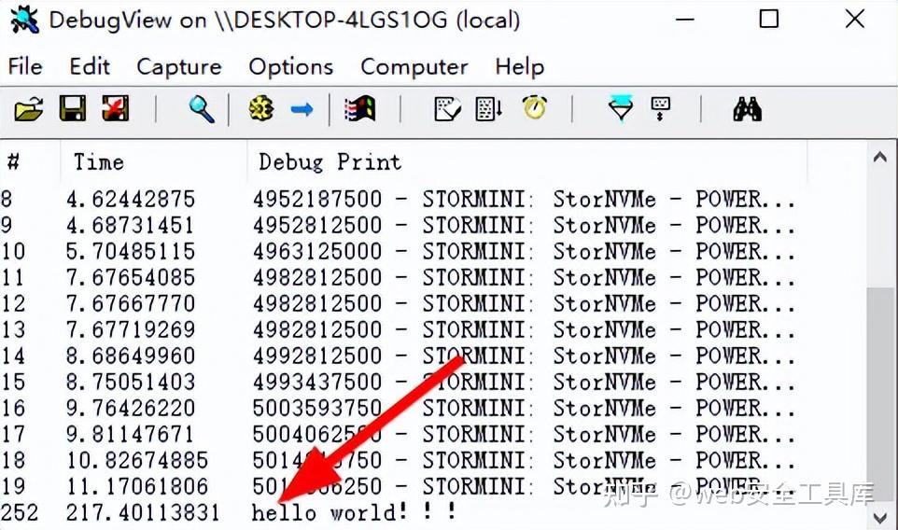
Task: Select row number 13
Action: click(13, 329)
